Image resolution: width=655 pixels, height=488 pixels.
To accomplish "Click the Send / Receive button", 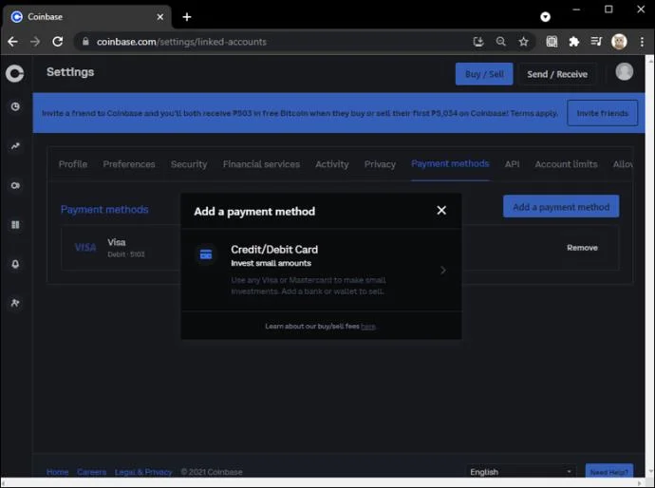I will [x=557, y=74].
